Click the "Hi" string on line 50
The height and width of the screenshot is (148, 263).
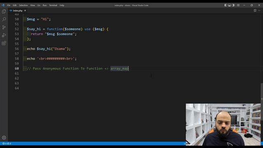point(45,19)
